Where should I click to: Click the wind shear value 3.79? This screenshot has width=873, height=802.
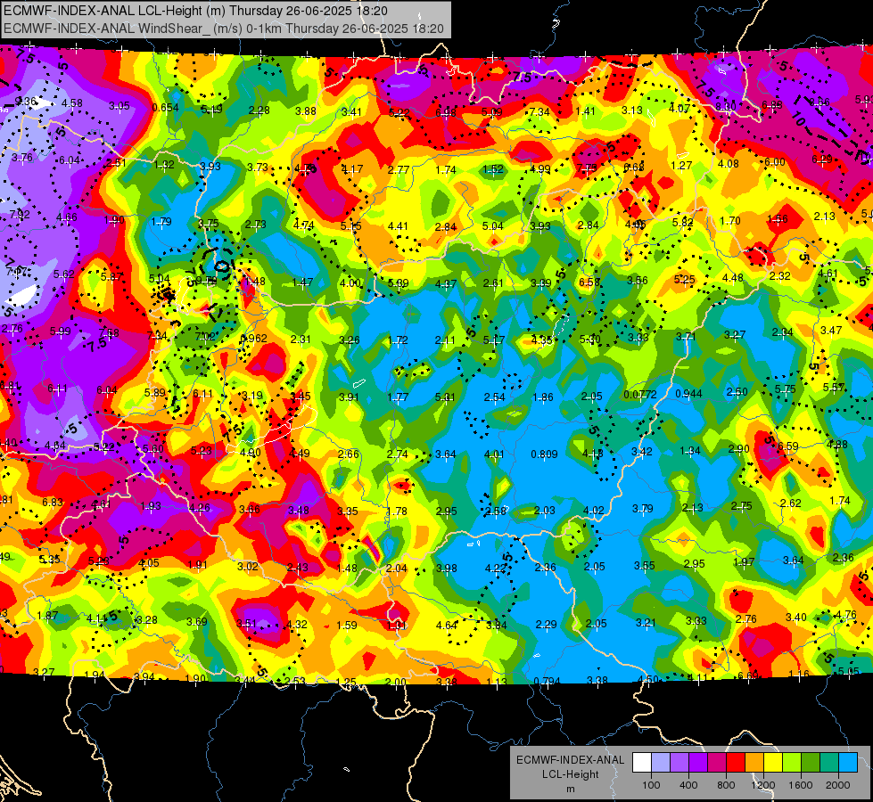643,509
